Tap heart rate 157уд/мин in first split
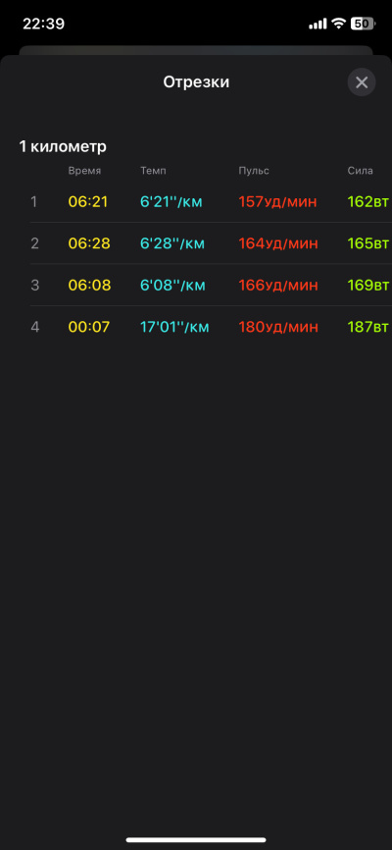 277,201
